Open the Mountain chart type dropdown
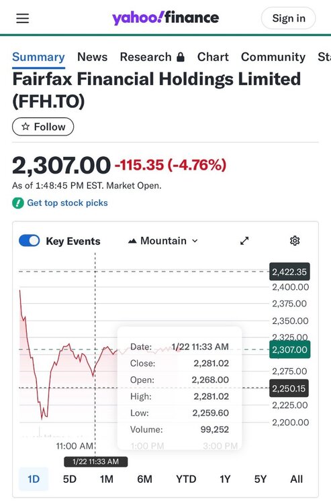This screenshot has width=331, height=503. pyautogui.click(x=162, y=241)
